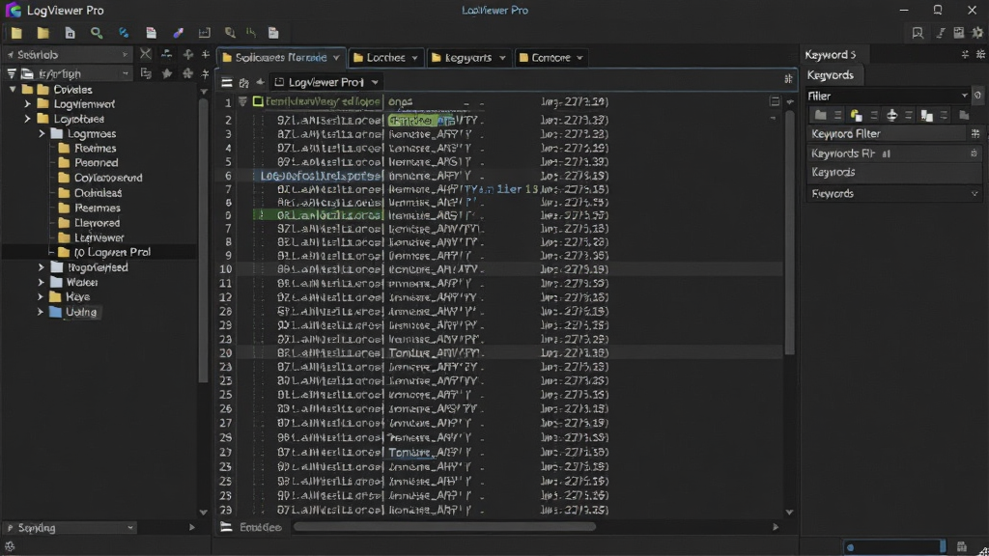The image size is (989, 556).
Task: Expand the Logmoes folder node
Action: tap(42, 133)
